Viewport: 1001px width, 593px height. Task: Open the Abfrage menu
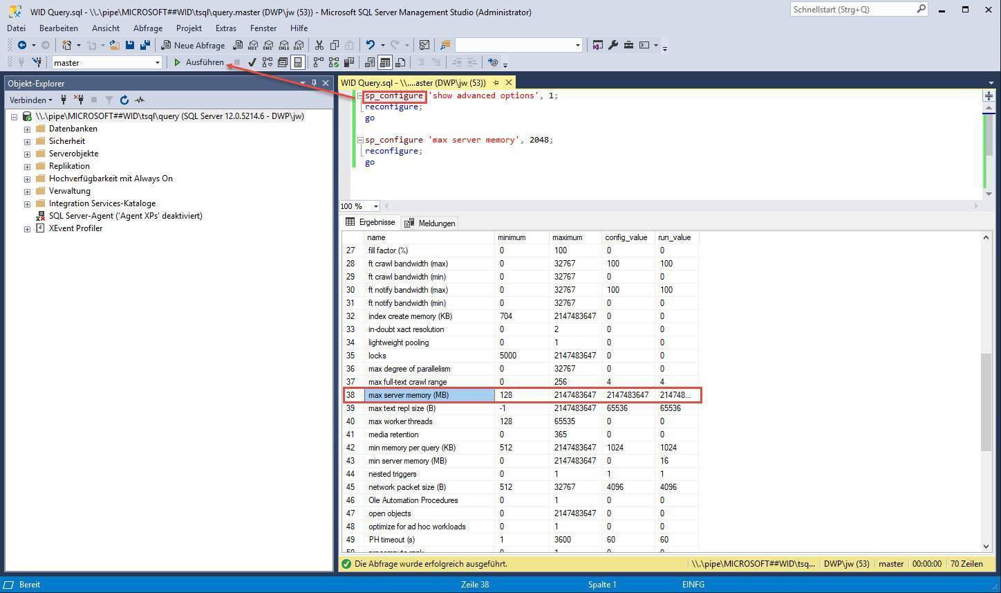pos(147,28)
